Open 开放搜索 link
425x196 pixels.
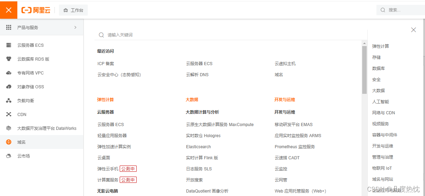tap(194, 180)
